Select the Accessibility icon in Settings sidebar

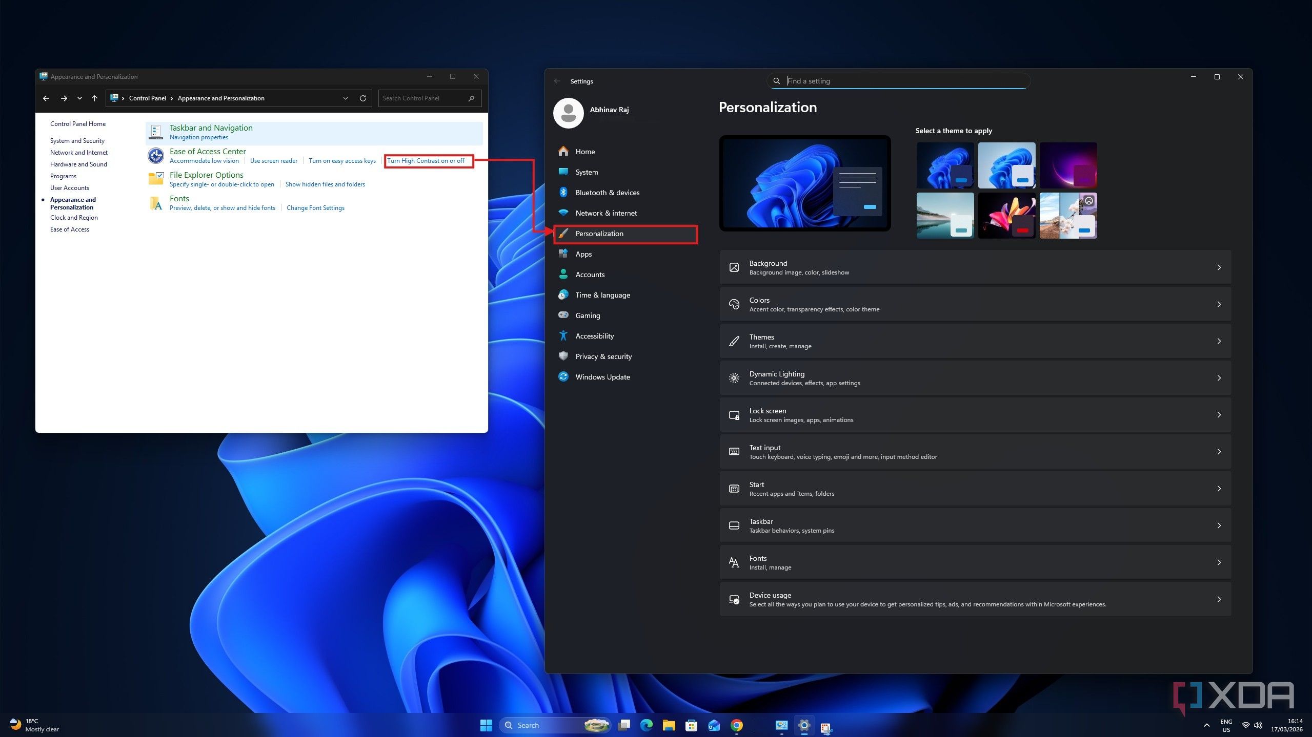[x=563, y=335]
